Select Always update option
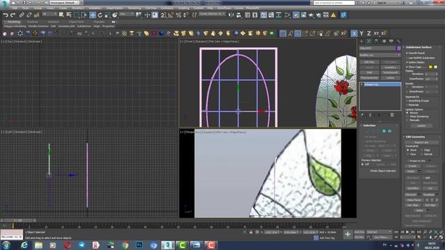Viewport: 445px width, 250px height. [x=407, y=112]
